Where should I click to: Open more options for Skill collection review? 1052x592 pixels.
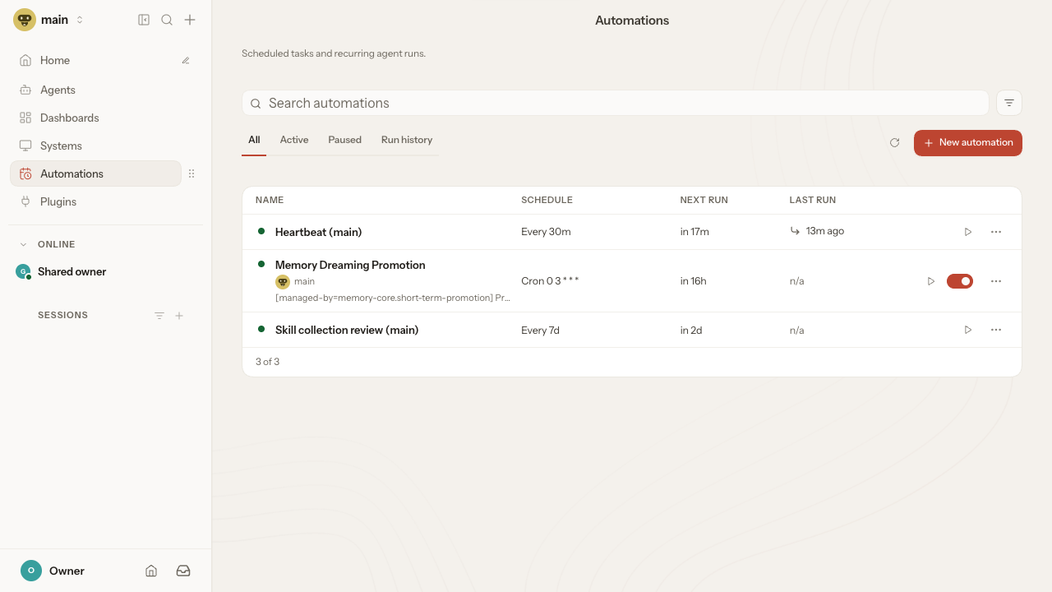pos(996,330)
